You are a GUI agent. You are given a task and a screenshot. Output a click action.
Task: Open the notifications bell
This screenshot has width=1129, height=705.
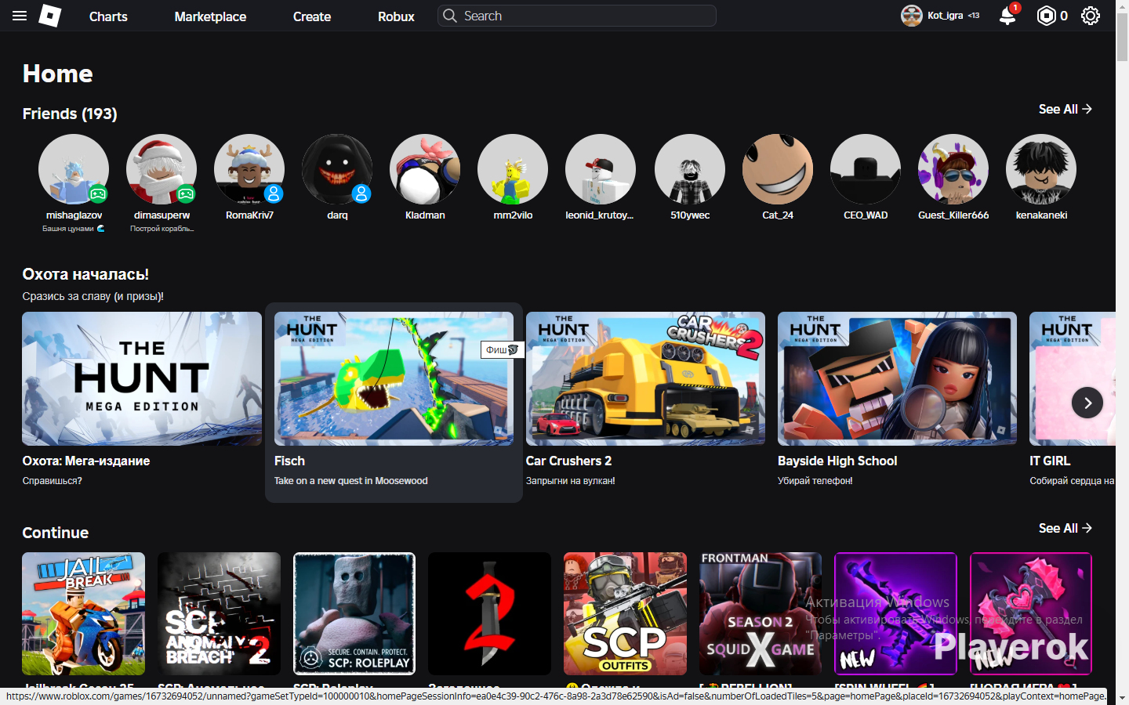pos(1008,16)
